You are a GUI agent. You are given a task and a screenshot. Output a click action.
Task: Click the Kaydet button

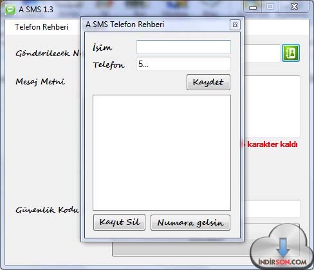point(208,82)
